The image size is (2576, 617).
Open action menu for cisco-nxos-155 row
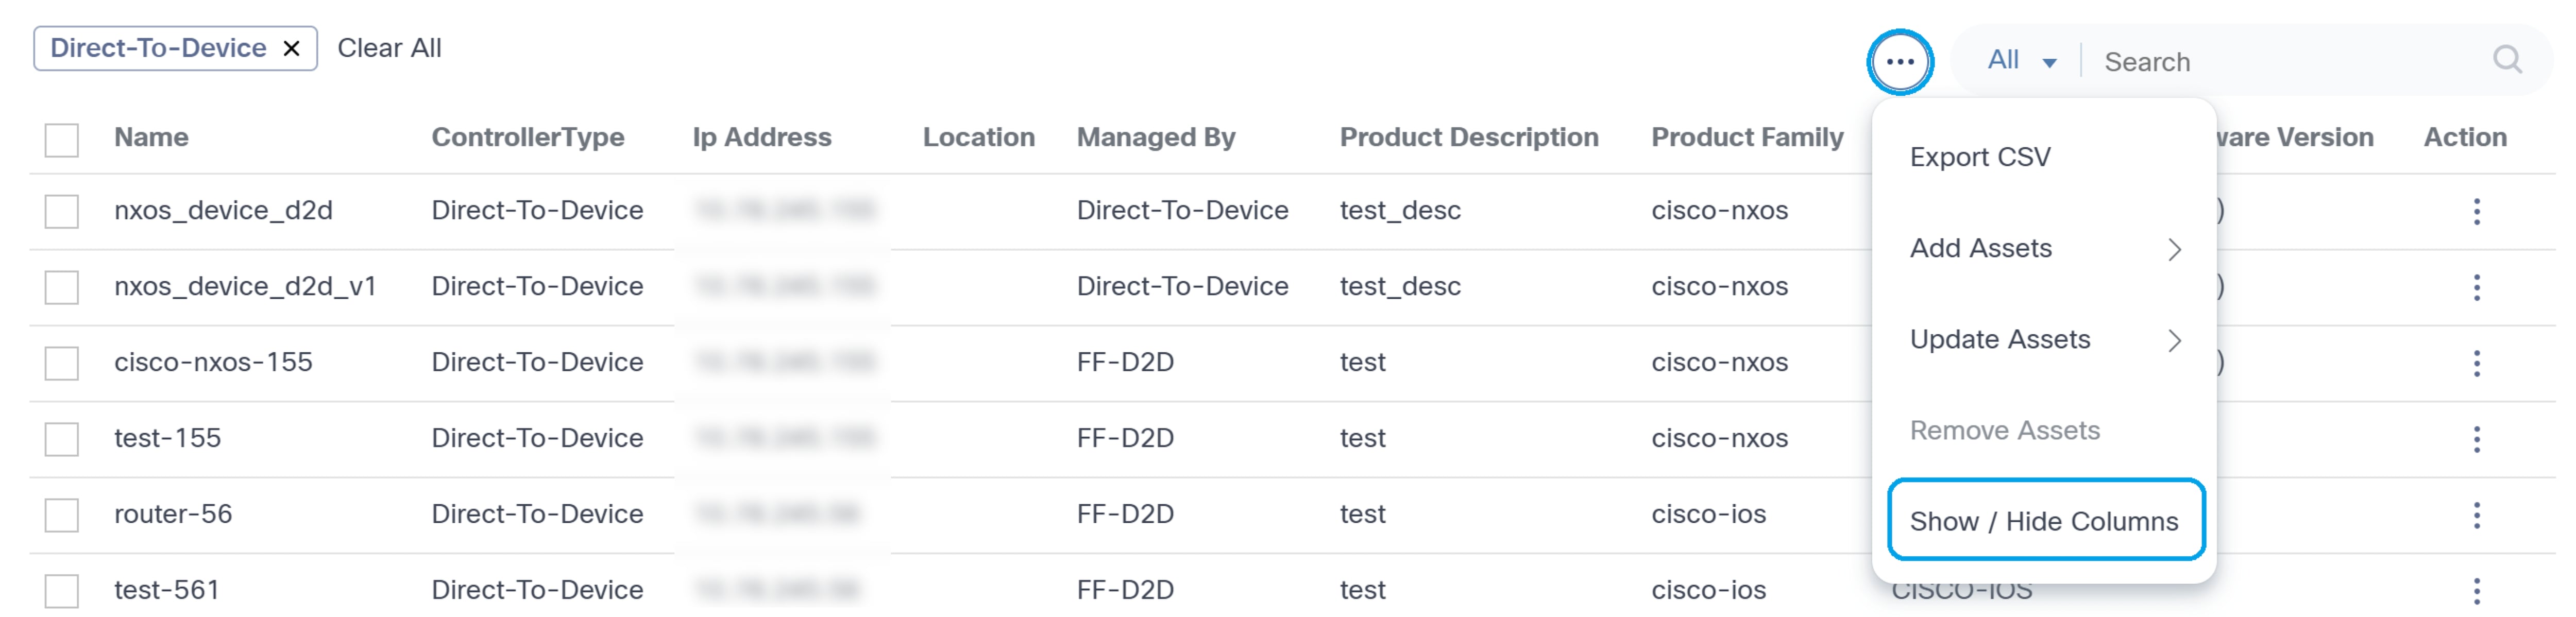coord(2476,363)
